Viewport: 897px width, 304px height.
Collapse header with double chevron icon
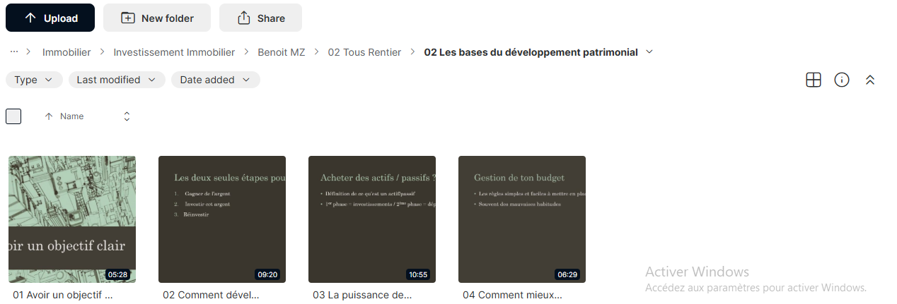[x=870, y=80]
